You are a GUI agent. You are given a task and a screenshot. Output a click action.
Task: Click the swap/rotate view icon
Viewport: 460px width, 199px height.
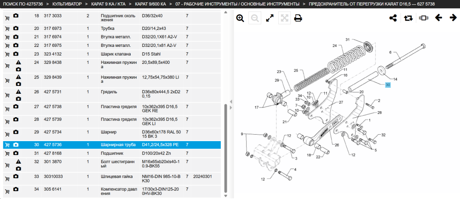(408, 18)
